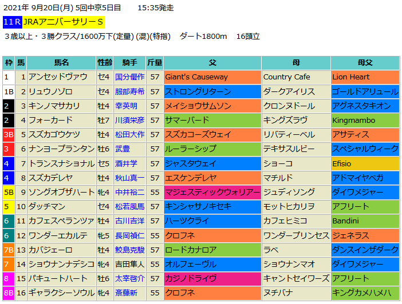
Task: Select the blue 11R race badge
Action: click(12, 22)
